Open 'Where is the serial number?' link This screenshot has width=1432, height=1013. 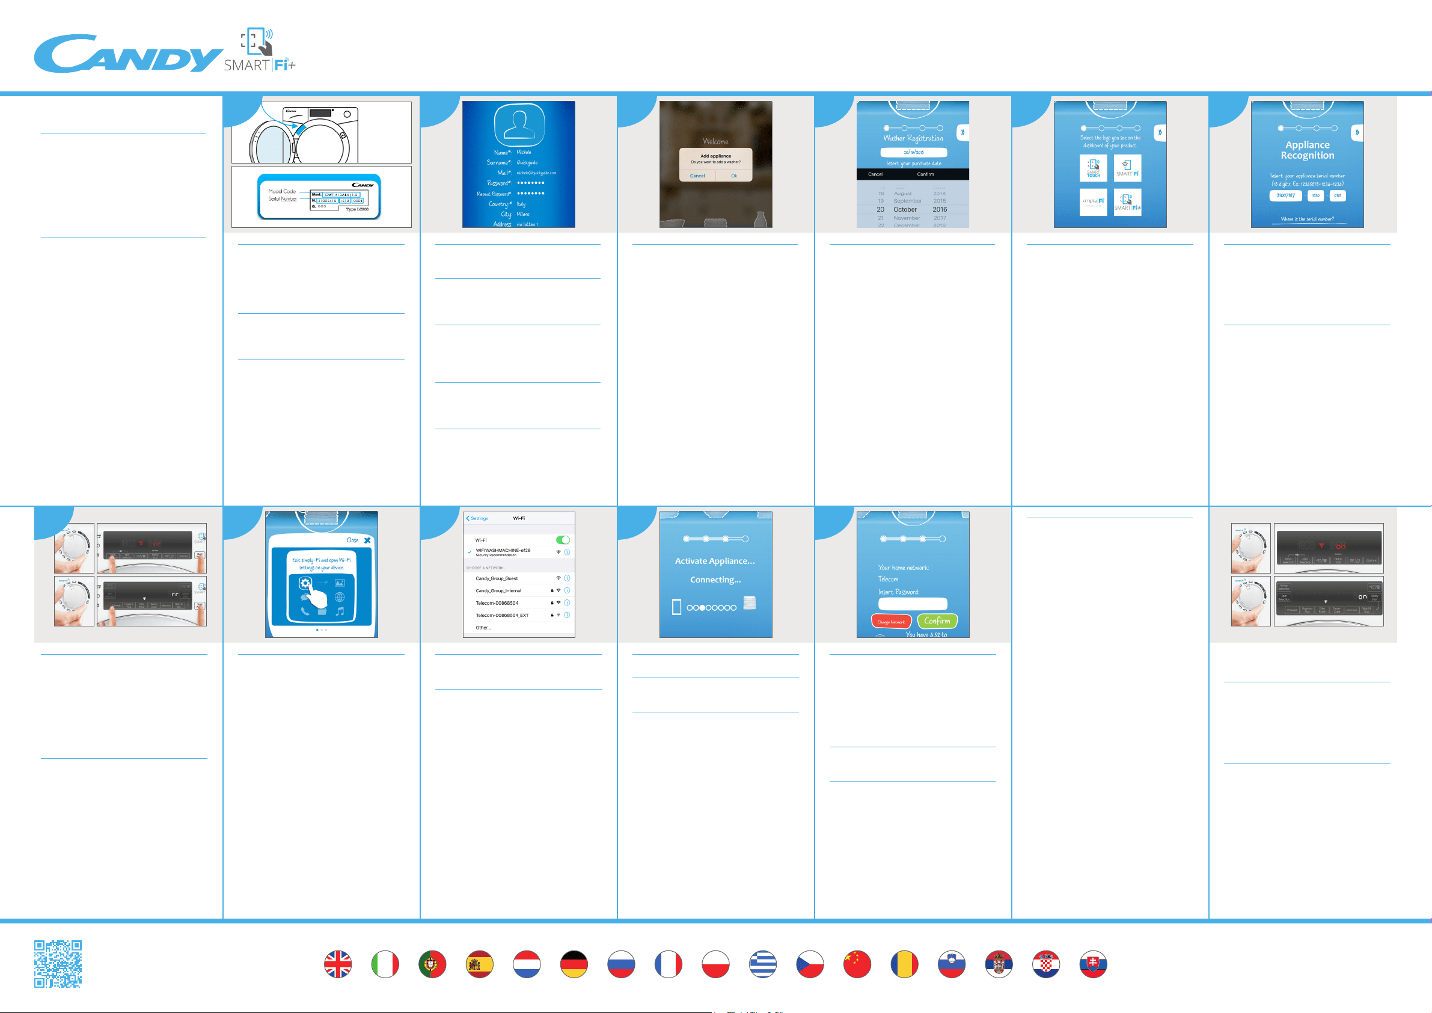[x=1308, y=219]
